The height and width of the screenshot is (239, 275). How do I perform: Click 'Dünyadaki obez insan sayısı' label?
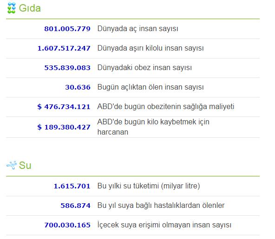tap(144, 67)
